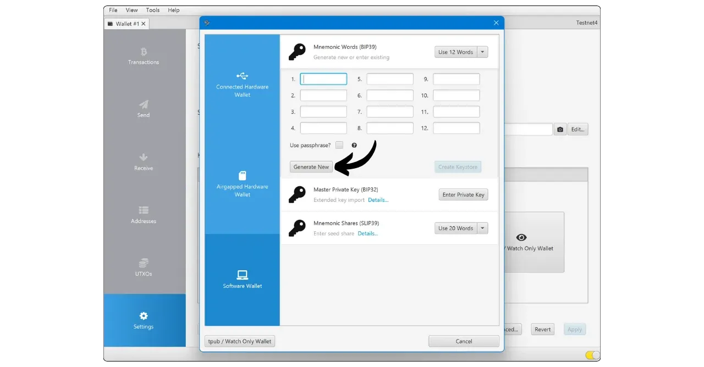Click the first mnemonic word input field

click(323, 79)
